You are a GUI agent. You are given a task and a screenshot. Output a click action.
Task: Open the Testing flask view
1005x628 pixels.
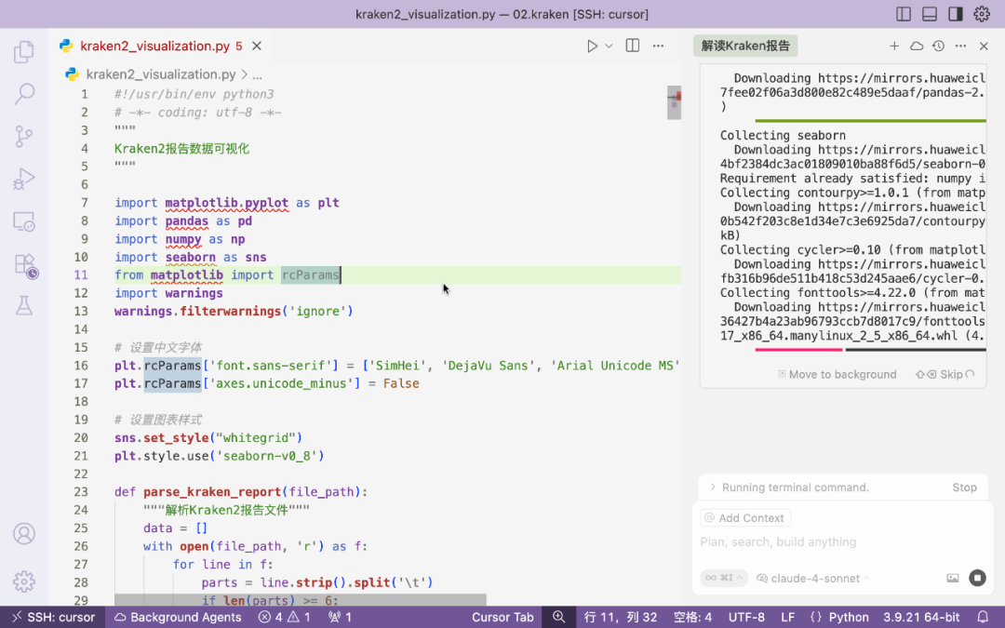23,306
